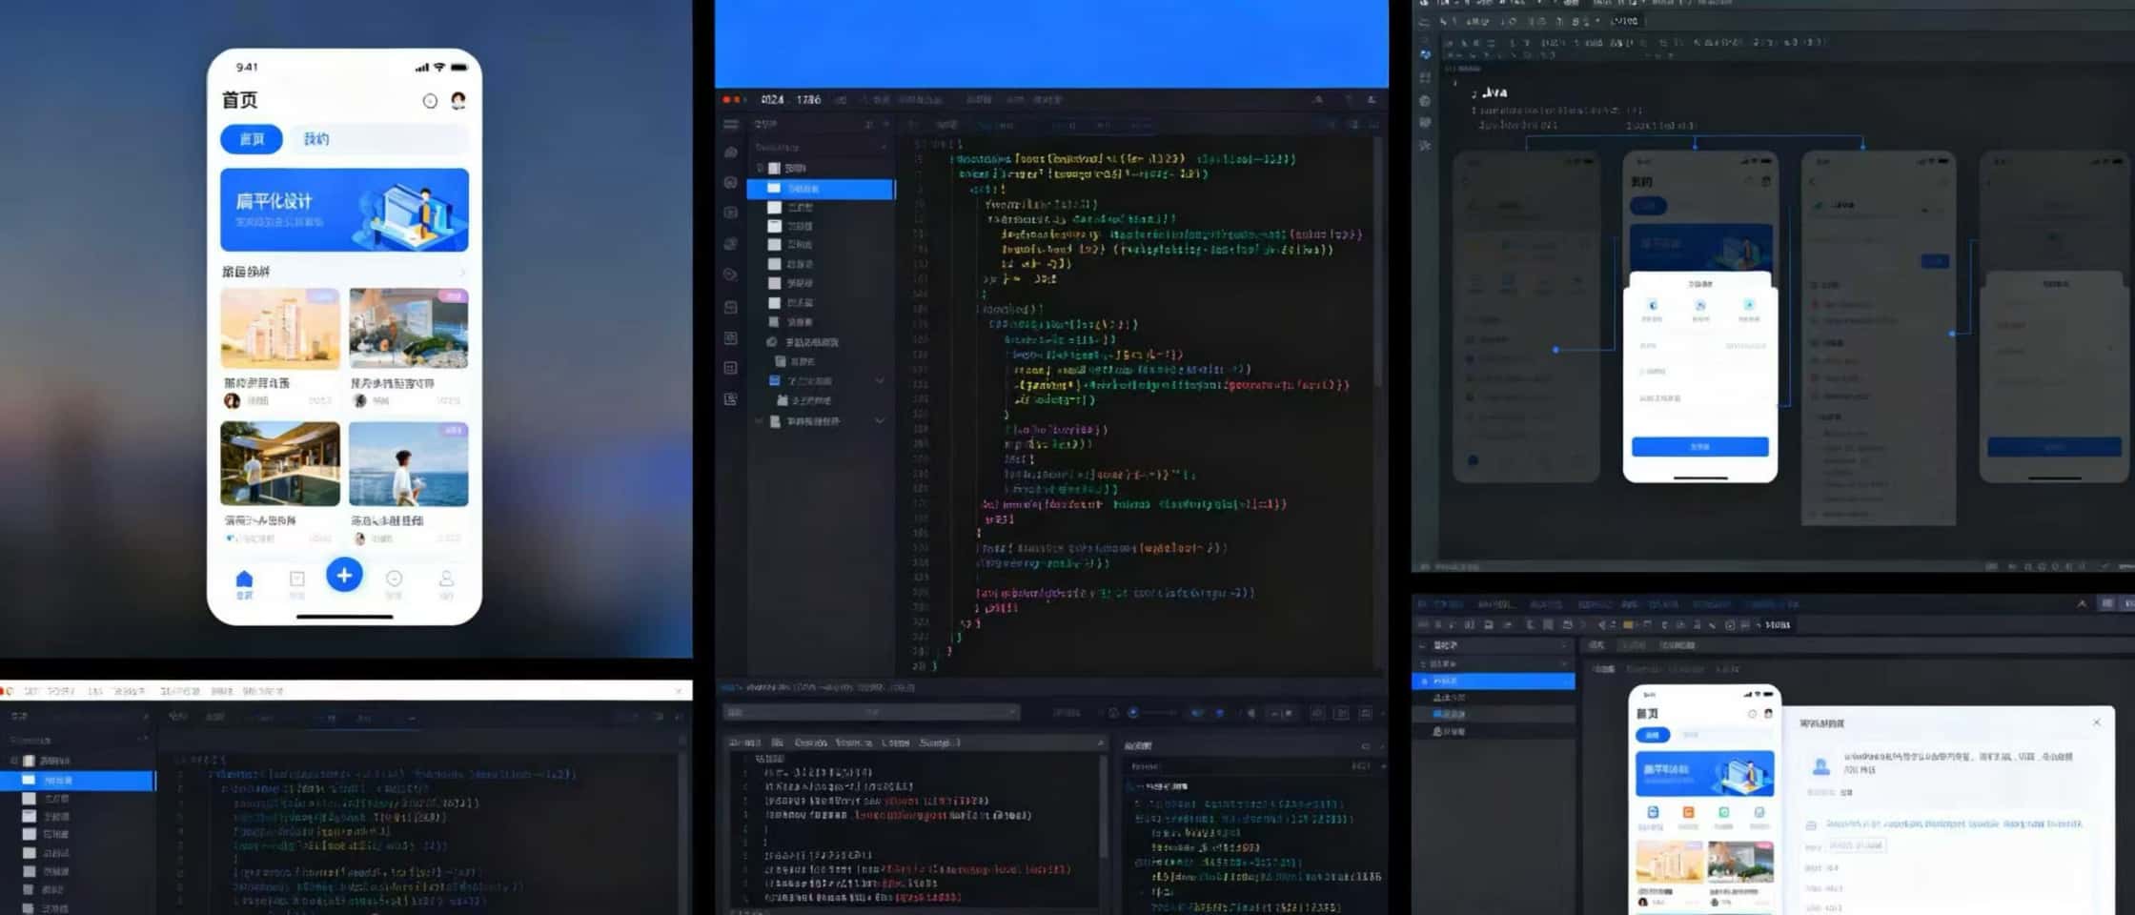Viewport: 2135px width, 915px height.
Task: Tap the square document icon in phone bottom bar
Action: click(x=296, y=579)
